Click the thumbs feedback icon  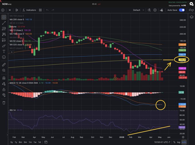coord(191,10)
